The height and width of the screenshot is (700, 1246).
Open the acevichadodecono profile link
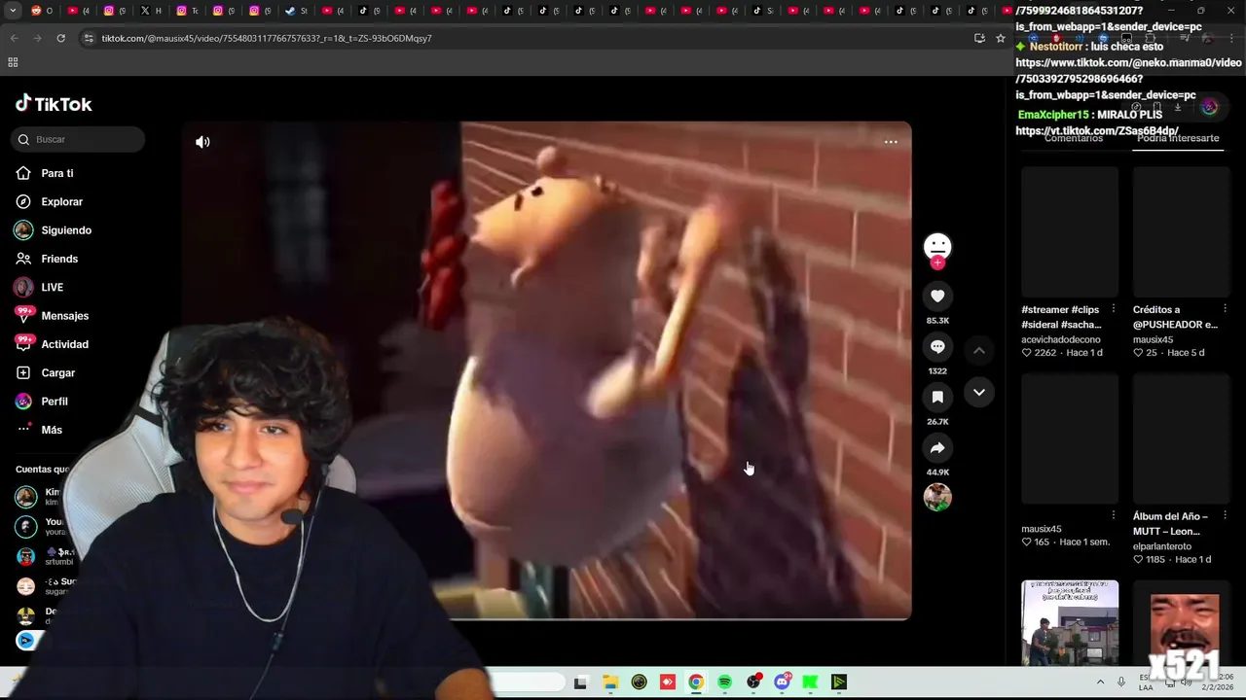[x=1061, y=339]
